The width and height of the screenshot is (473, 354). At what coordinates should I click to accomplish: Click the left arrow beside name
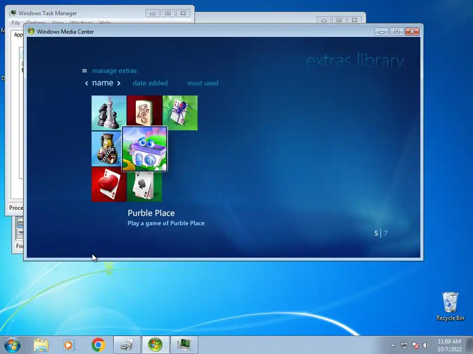[86, 83]
